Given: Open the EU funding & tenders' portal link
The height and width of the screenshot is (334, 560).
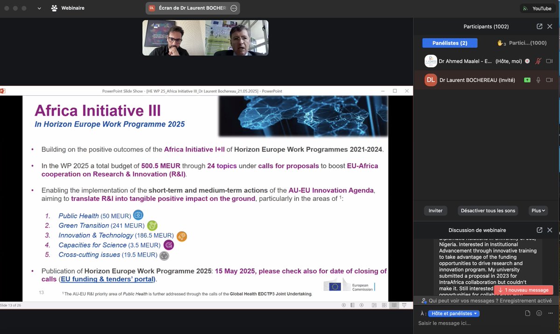Looking at the screenshot, I should [x=108, y=279].
